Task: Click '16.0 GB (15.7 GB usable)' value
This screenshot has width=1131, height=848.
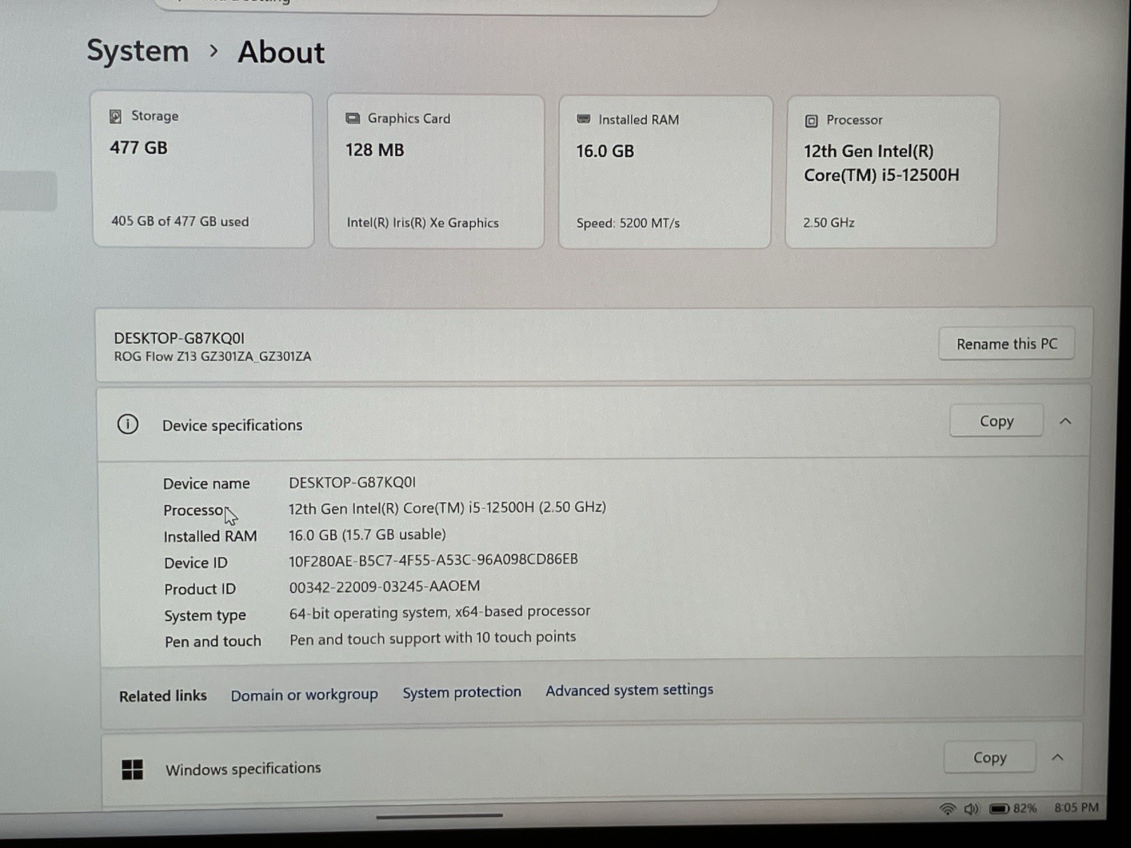Action: (x=367, y=534)
